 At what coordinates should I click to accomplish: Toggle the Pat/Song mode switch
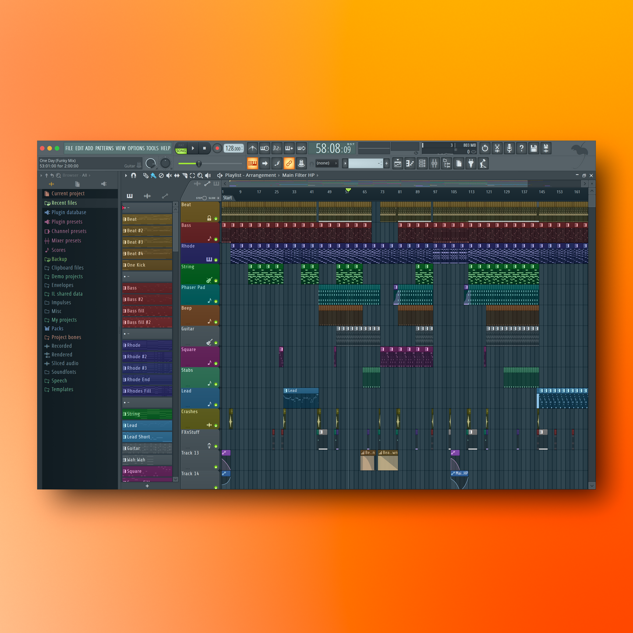[181, 149]
